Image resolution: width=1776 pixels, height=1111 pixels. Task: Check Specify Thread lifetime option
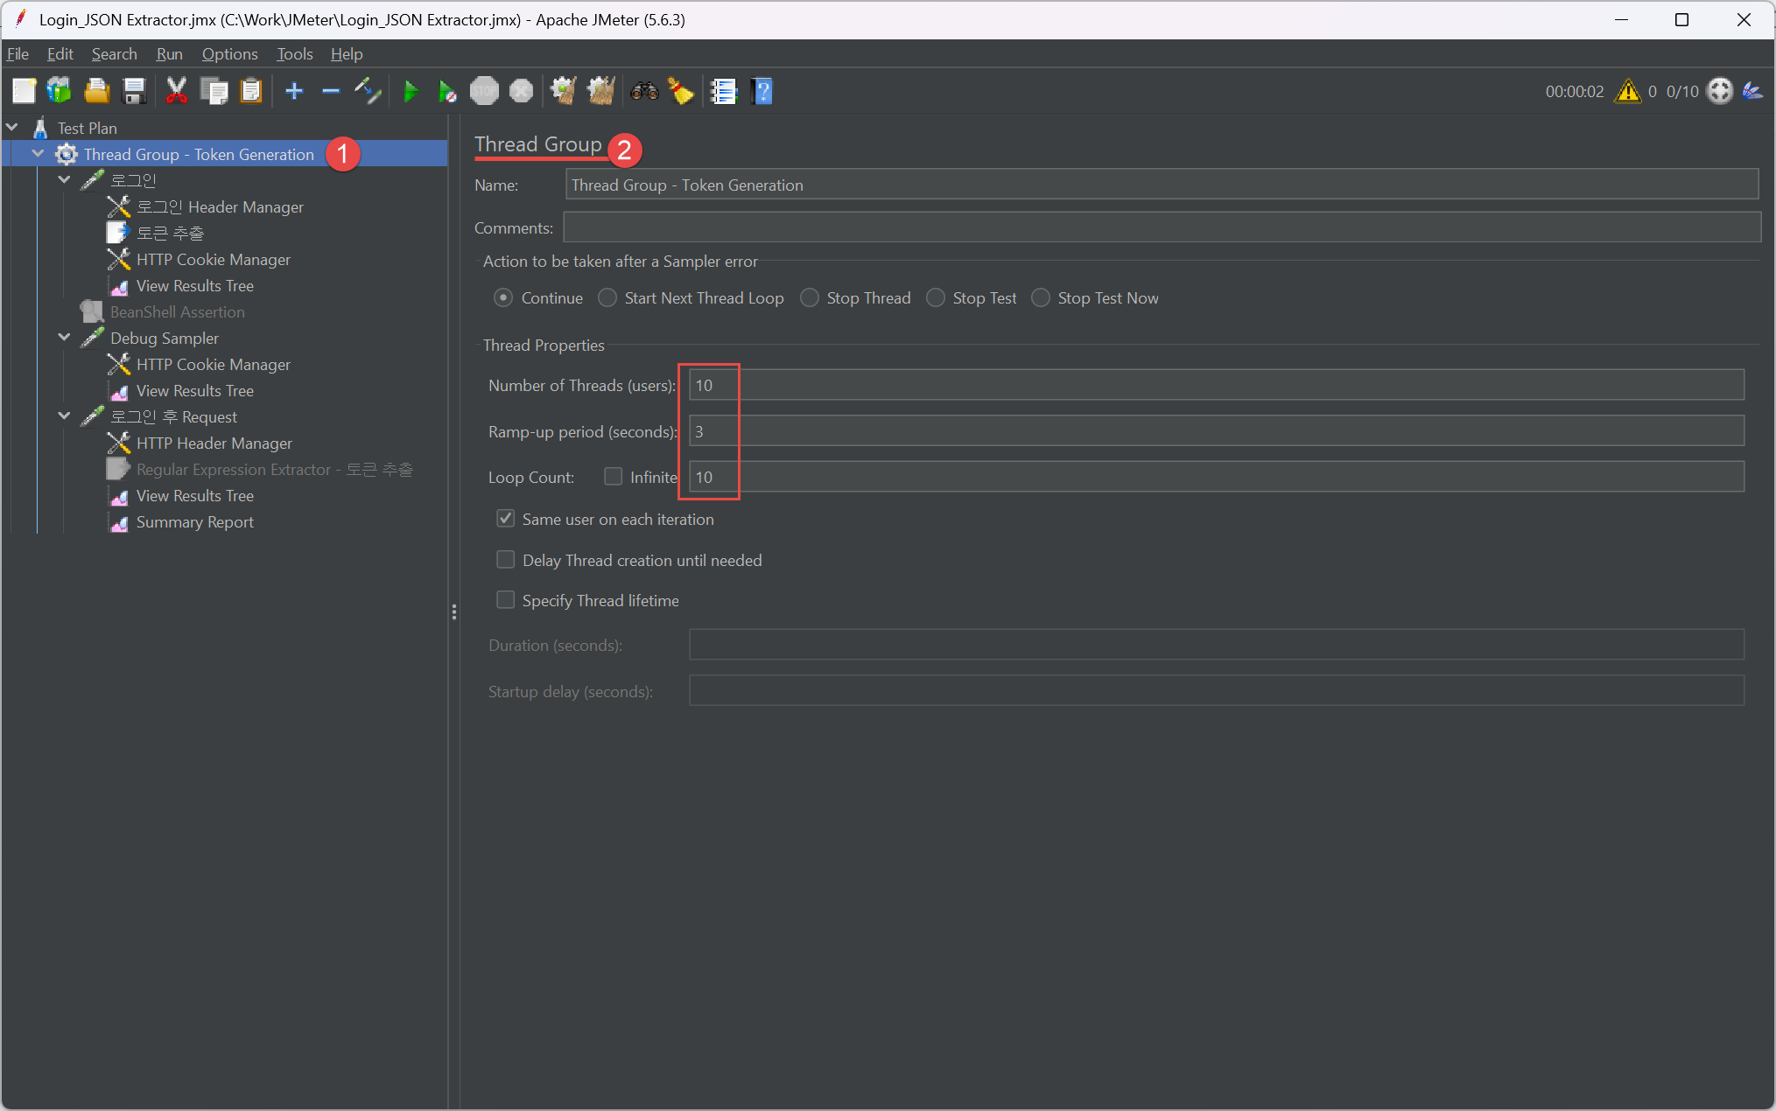506,600
